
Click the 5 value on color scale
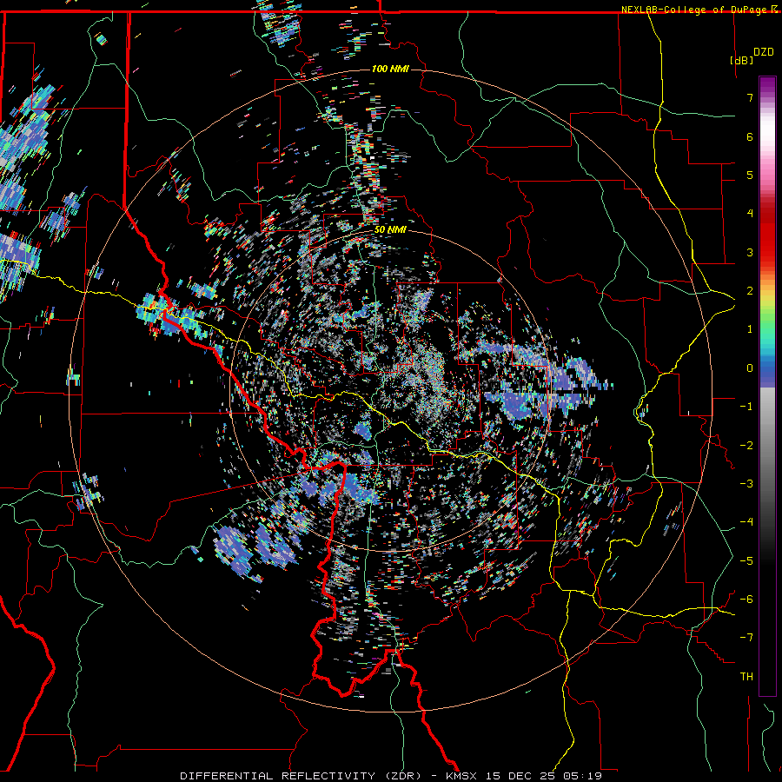coord(750,175)
